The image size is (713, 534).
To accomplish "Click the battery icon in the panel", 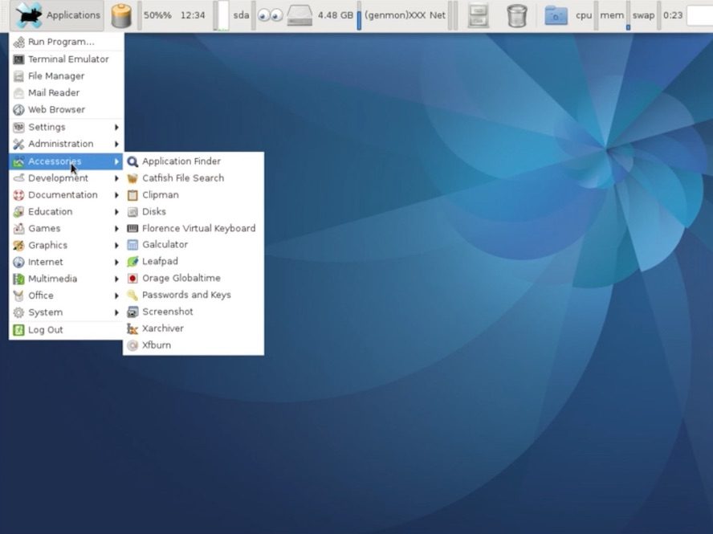I will [x=121, y=16].
